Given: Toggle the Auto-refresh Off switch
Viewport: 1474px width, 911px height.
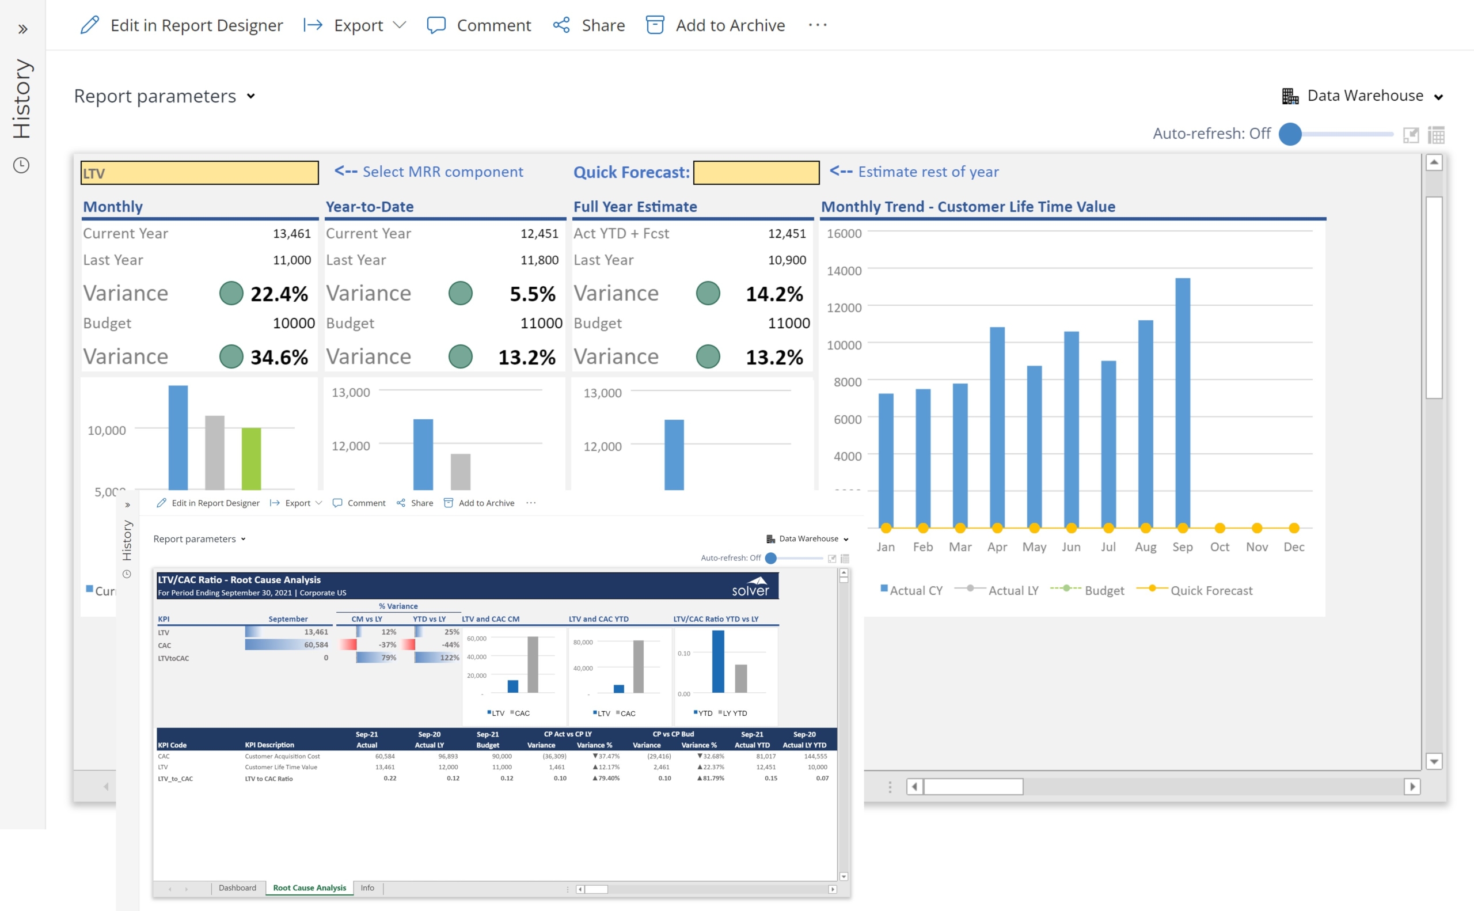Looking at the screenshot, I should (x=1290, y=134).
